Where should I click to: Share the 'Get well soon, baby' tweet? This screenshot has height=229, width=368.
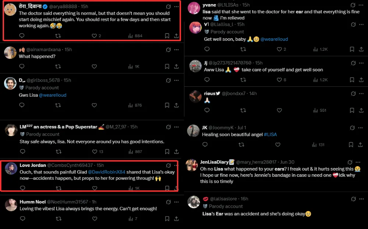[x=361, y=49]
